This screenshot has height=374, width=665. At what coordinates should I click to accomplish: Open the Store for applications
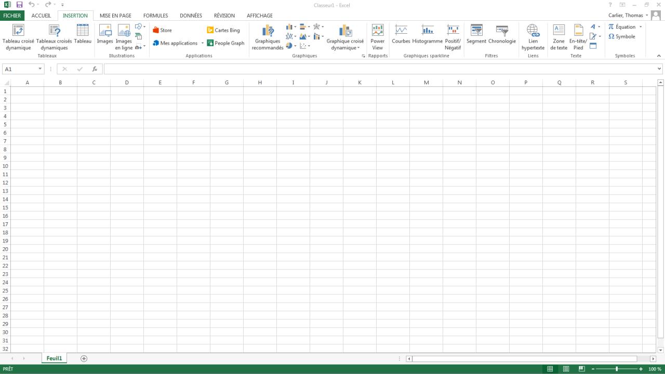pyautogui.click(x=162, y=30)
